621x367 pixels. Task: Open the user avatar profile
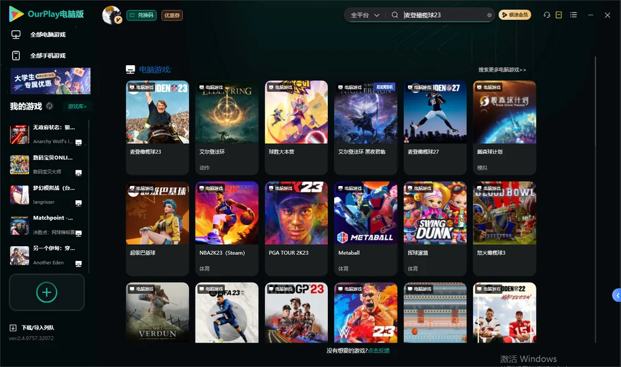point(112,15)
